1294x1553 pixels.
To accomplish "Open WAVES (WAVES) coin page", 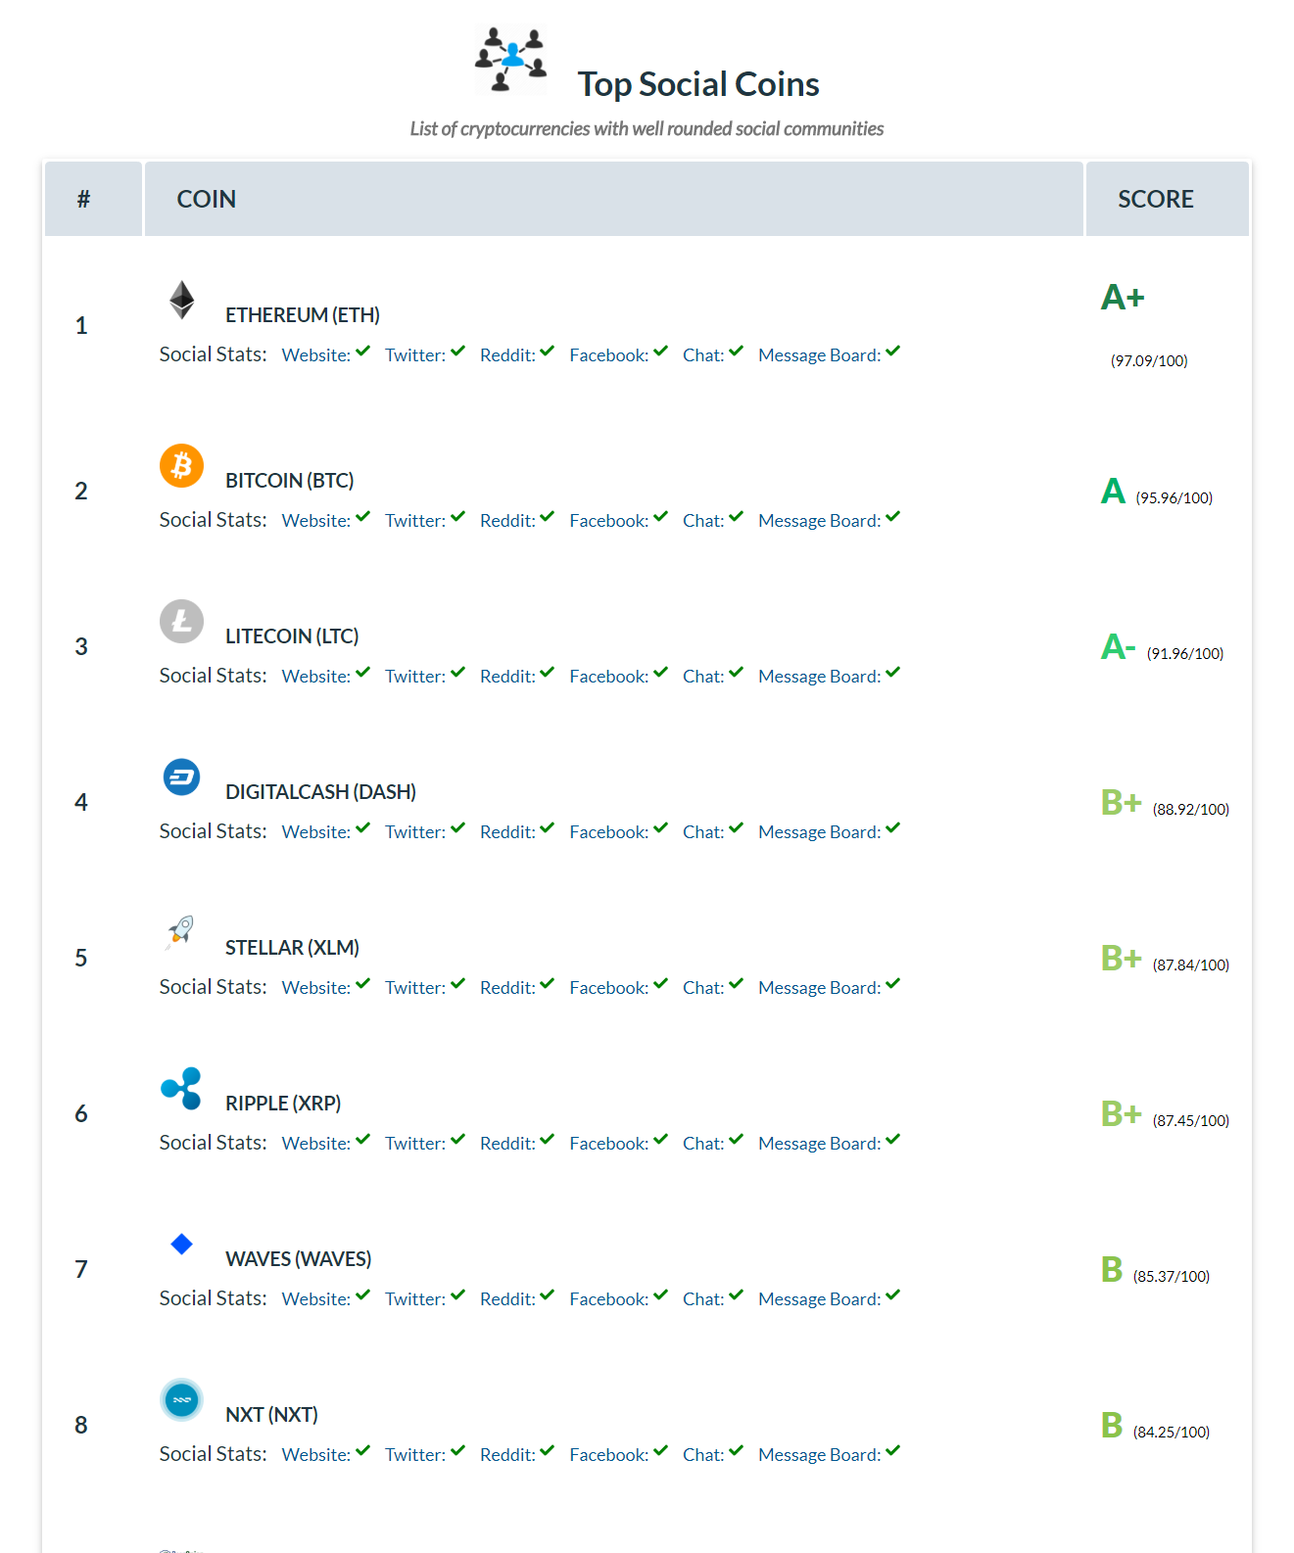I will tap(299, 1259).
